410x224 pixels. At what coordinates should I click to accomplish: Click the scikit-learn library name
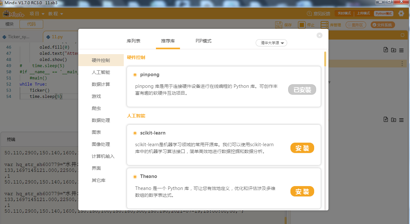pos(153,133)
